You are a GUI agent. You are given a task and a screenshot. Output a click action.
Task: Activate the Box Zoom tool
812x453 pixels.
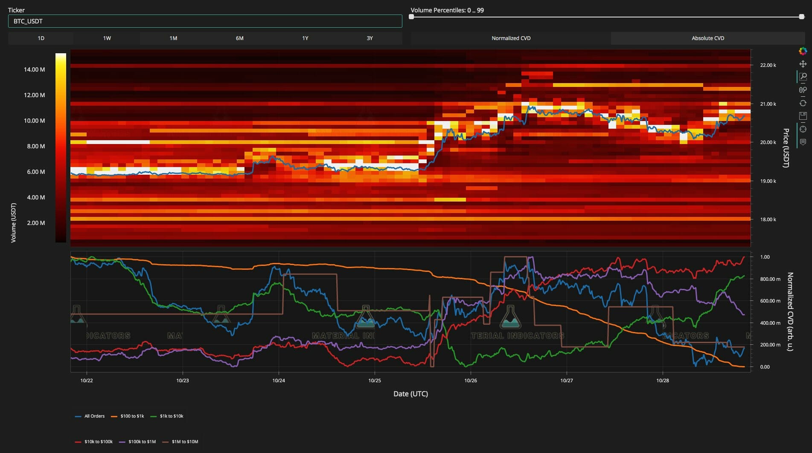[x=803, y=77]
